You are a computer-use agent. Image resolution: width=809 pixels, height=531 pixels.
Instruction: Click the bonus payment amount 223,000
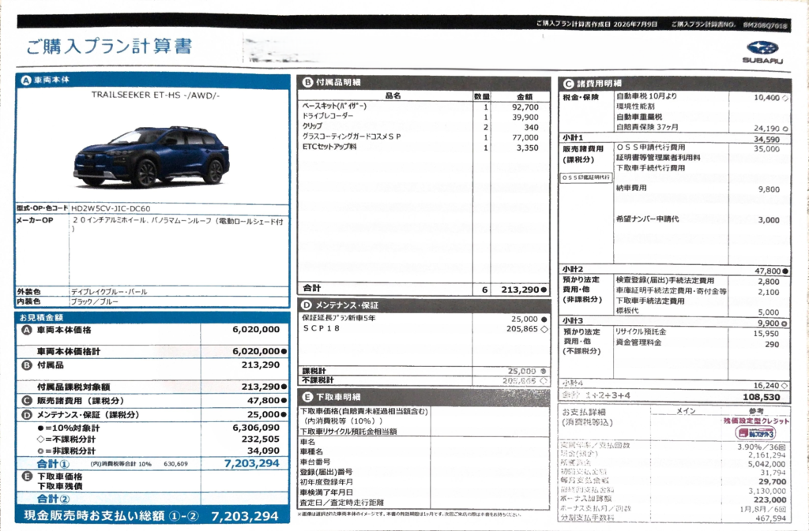coord(769,499)
